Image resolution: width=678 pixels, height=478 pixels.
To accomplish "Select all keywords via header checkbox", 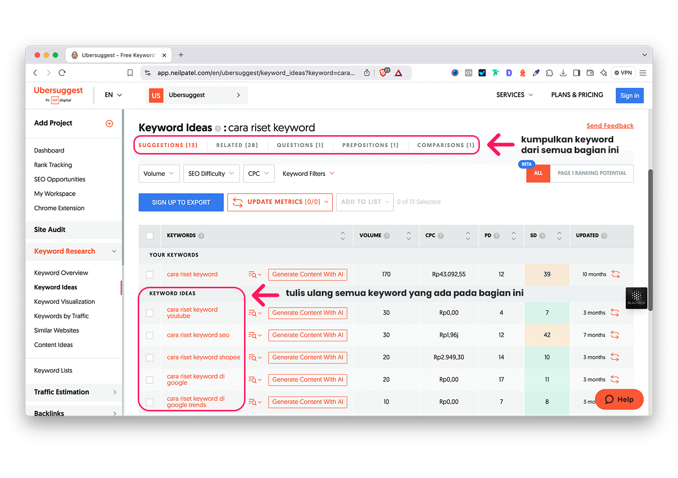I will [x=150, y=235].
